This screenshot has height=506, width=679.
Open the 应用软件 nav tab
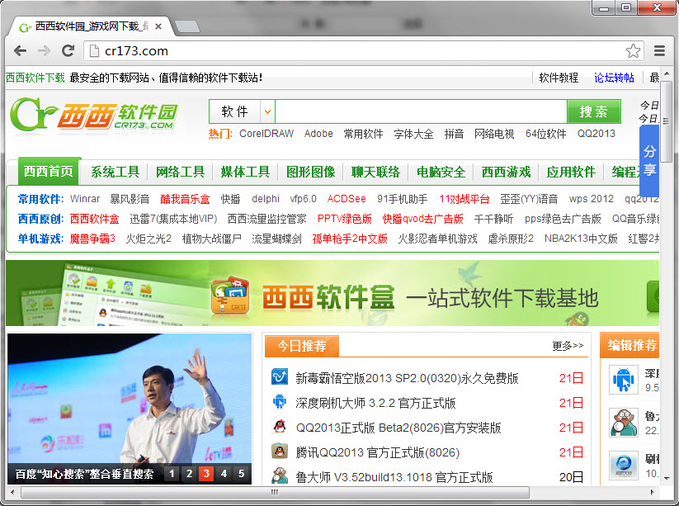[x=571, y=172]
